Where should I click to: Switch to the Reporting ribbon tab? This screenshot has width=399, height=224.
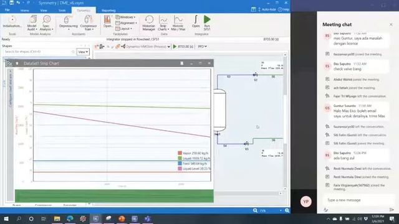coord(108,11)
